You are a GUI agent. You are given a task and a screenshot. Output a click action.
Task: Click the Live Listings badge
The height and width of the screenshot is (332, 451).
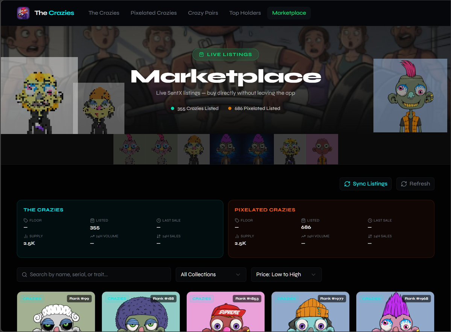click(x=226, y=54)
